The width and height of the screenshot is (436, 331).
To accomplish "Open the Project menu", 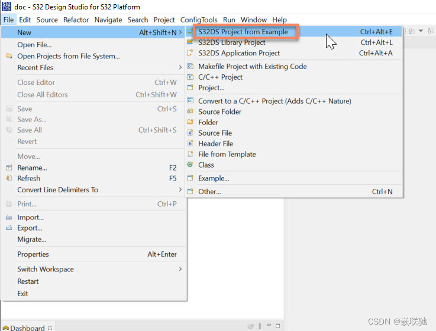I will pos(164,19).
